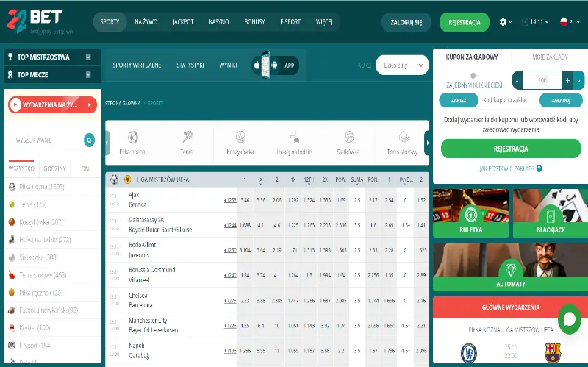
Task: Open the NA ŻYWO menu
Action: click(x=146, y=22)
